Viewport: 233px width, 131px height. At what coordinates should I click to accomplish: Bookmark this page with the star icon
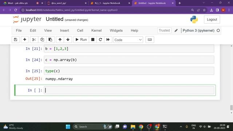coord(204,10)
